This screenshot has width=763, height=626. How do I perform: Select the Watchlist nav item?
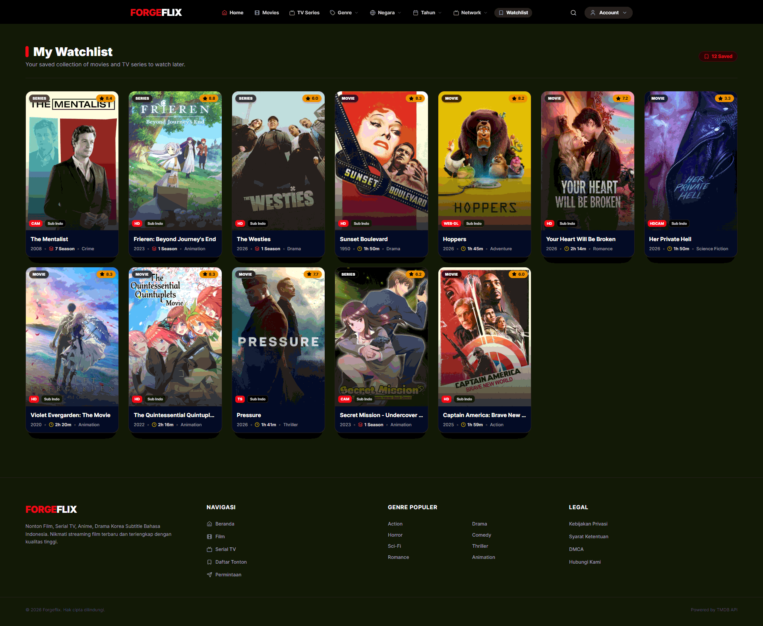click(513, 13)
